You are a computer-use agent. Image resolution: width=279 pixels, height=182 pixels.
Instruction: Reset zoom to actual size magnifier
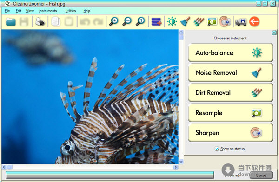(x=140, y=21)
